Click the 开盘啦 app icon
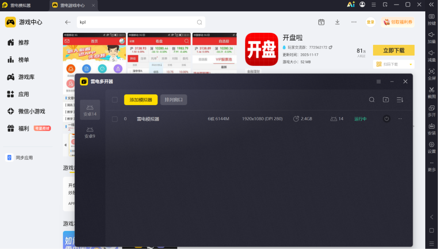The image size is (438, 249). click(261, 49)
